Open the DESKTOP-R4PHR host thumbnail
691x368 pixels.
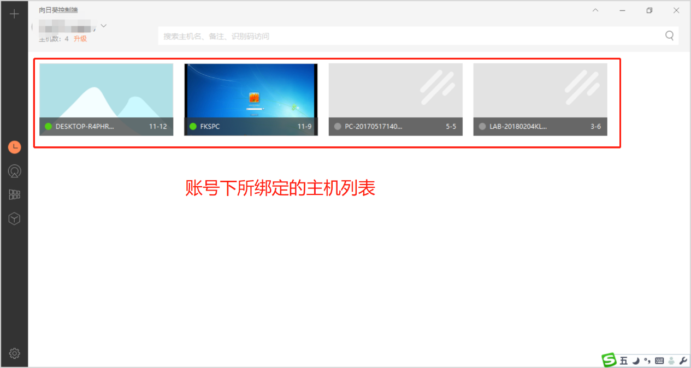(107, 93)
